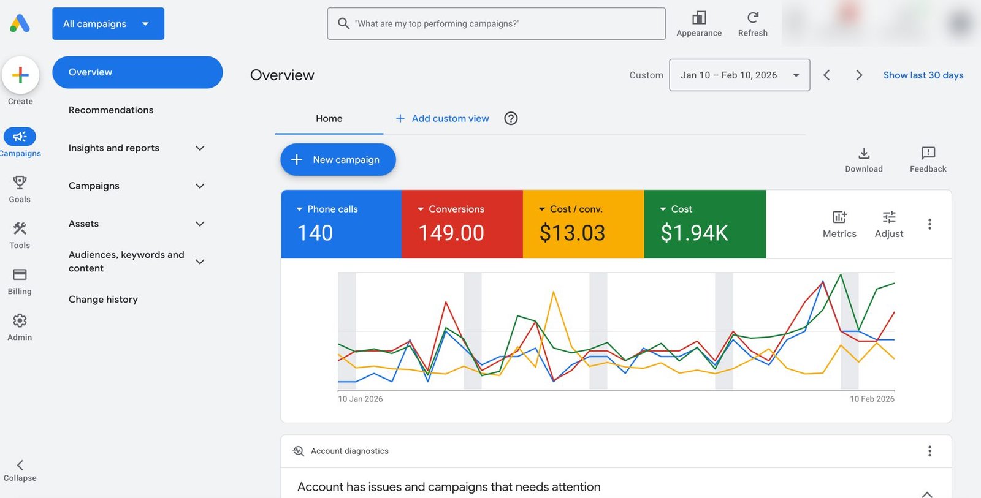981x498 pixels.
Task: Open the Tools wrench icon
Action: click(x=20, y=228)
